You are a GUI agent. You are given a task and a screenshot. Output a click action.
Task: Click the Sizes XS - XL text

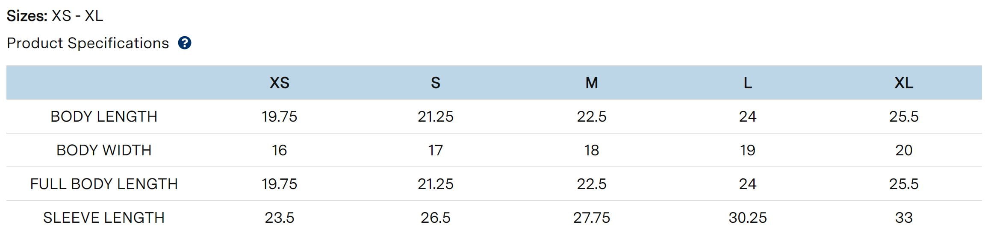(x=55, y=16)
